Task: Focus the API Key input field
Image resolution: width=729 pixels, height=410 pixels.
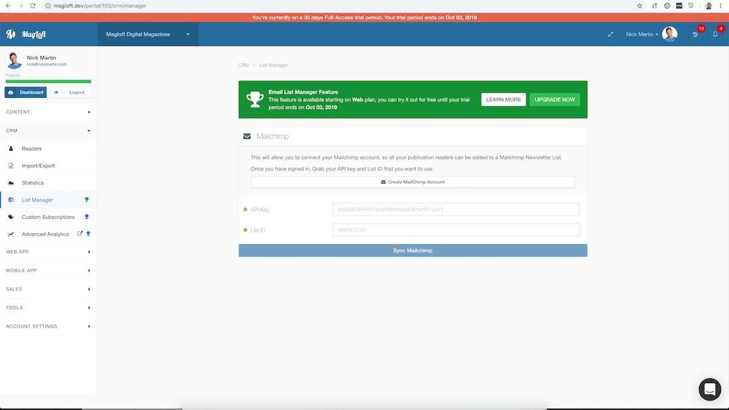Action: point(456,209)
